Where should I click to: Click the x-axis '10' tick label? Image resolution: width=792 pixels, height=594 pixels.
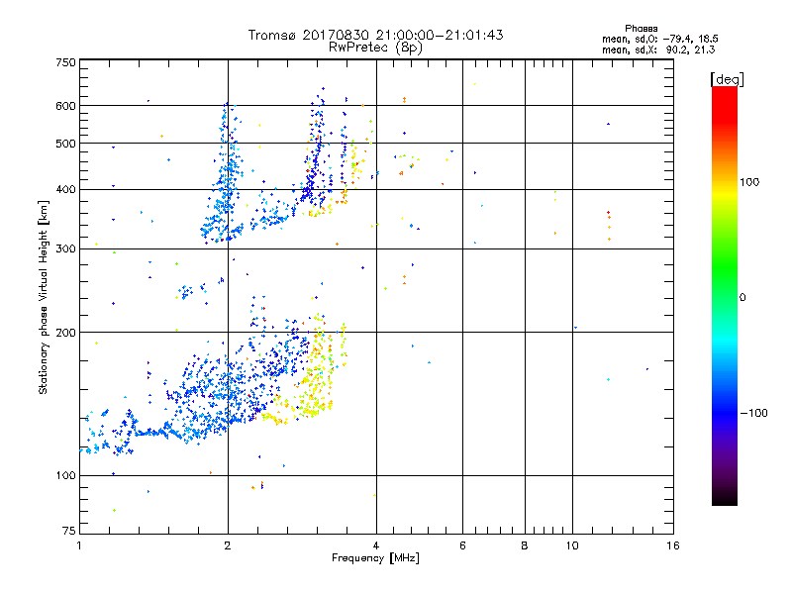[x=572, y=545]
